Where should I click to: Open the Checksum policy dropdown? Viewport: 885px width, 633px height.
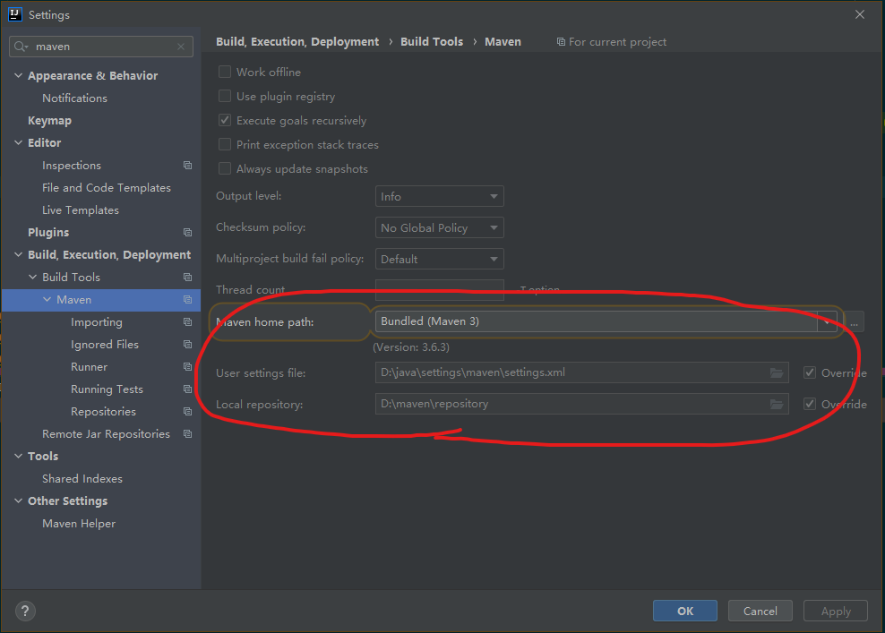(439, 228)
